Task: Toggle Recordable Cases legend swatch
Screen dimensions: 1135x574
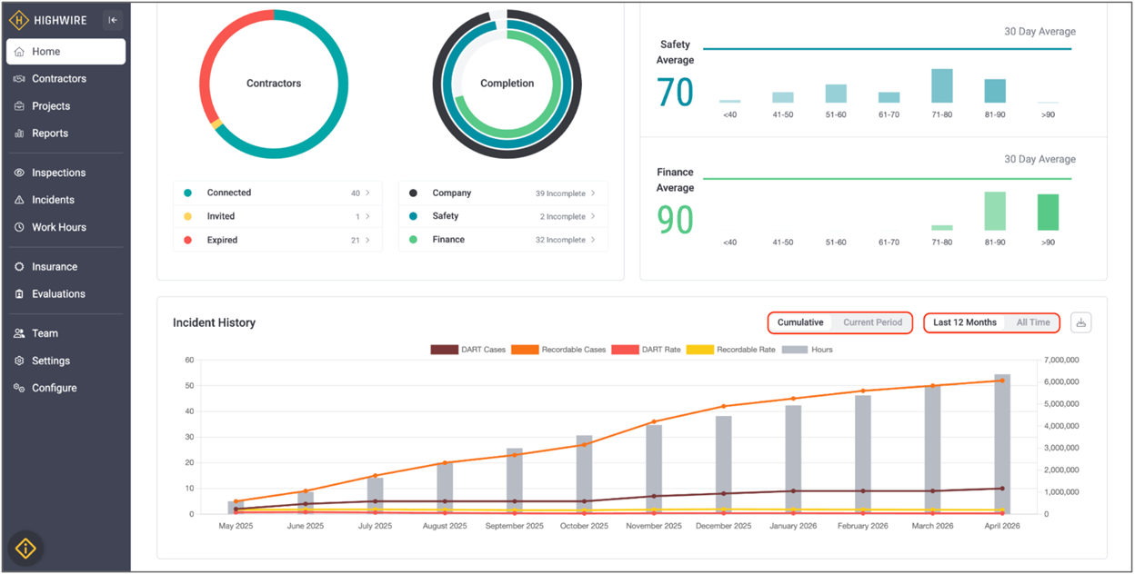Action: [x=525, y=350]
